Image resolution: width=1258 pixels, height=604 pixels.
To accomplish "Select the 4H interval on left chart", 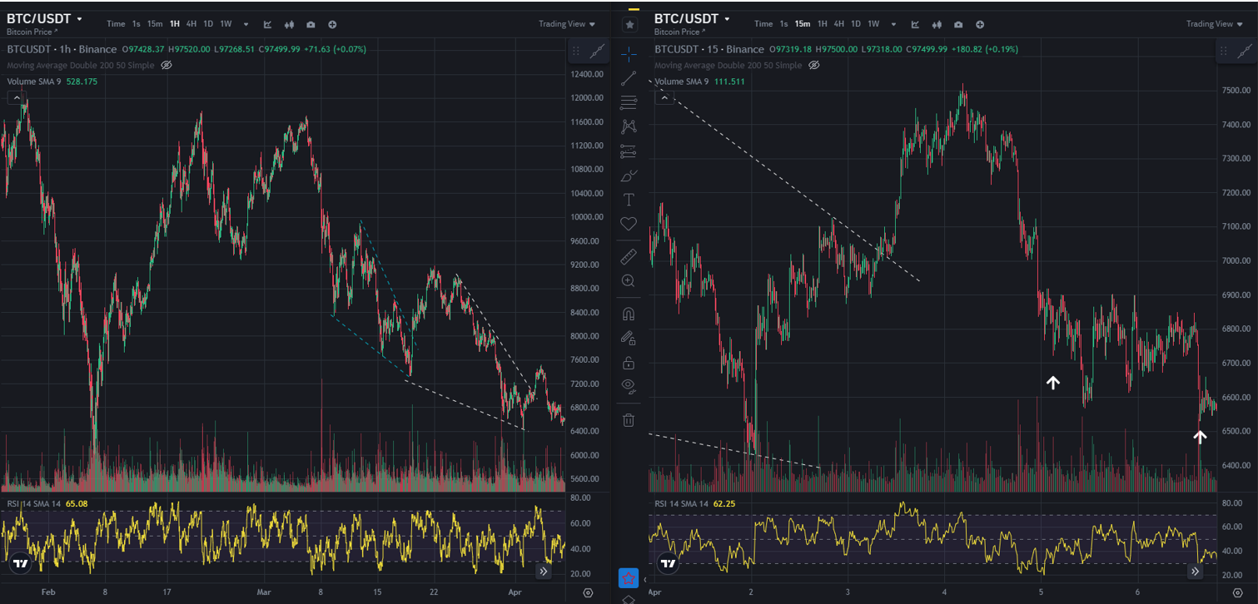I will (191, 24).
